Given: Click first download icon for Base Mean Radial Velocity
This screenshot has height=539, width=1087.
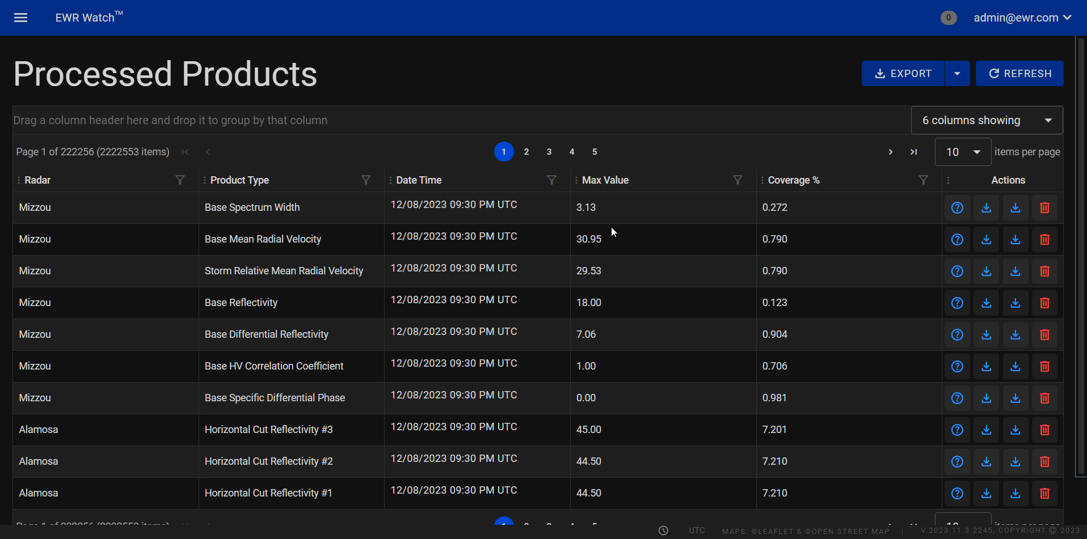Looking at the screenshot, I should point(986,240).
